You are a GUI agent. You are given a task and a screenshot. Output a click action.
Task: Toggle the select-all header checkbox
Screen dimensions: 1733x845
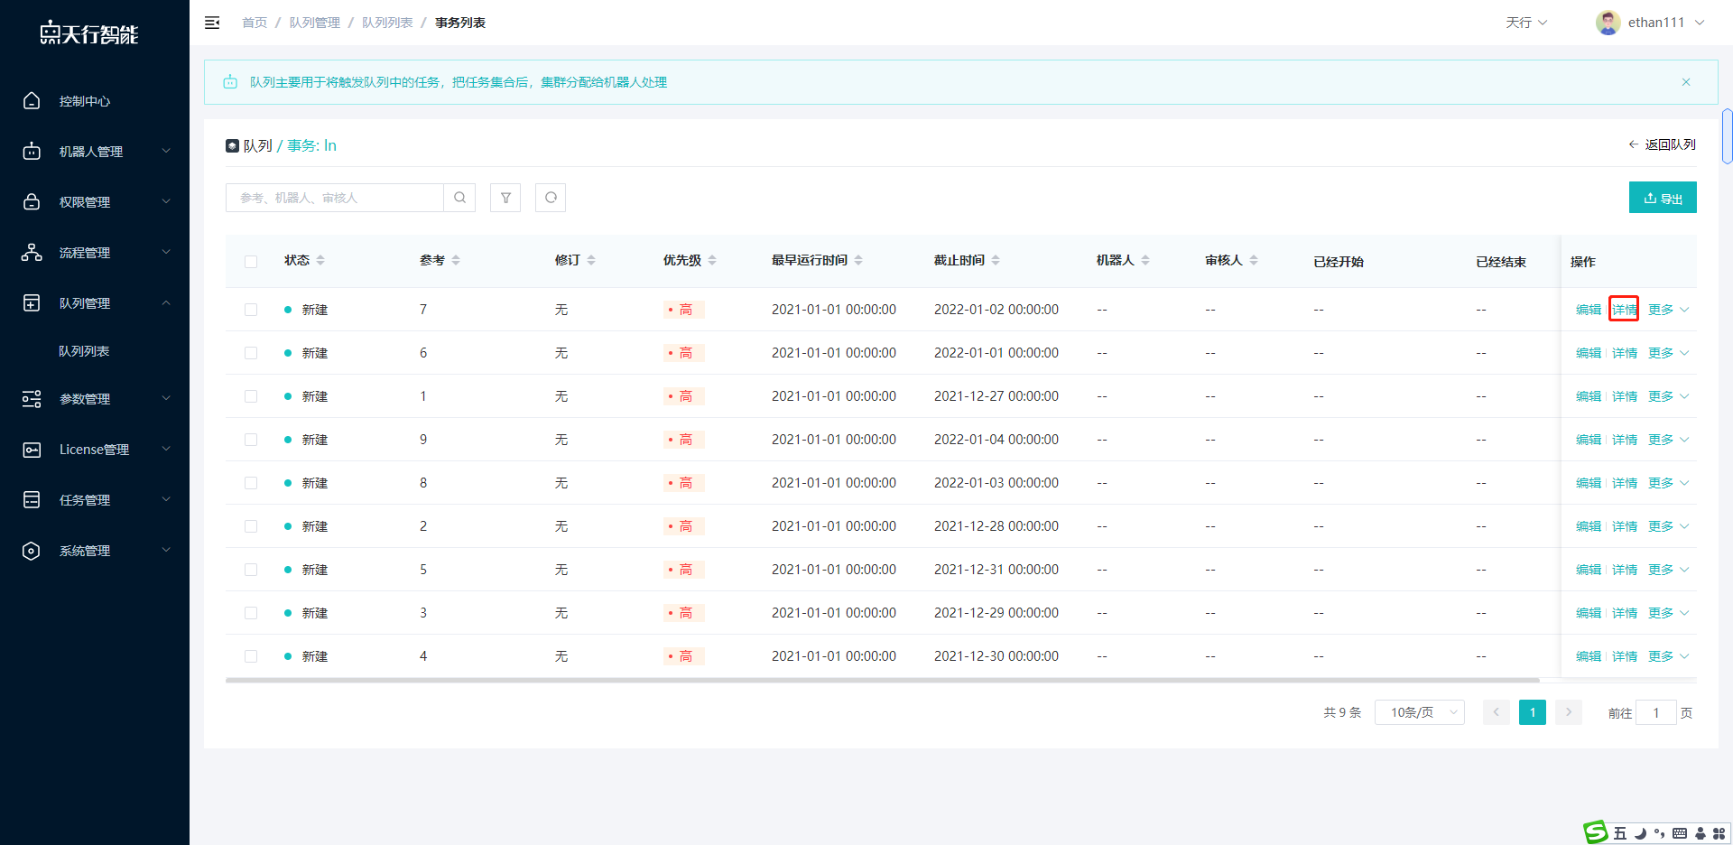(251, 262)
